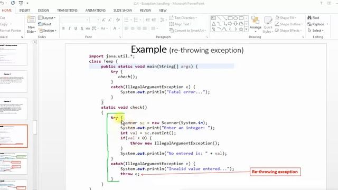Open Paragraph dialog launcher
338x190 pixels.
point(206,37)
